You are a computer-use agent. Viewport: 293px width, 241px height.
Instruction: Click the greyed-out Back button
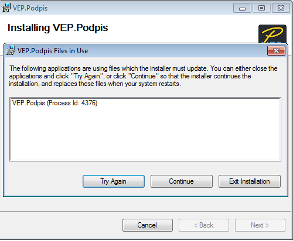[x=204, y=225]
